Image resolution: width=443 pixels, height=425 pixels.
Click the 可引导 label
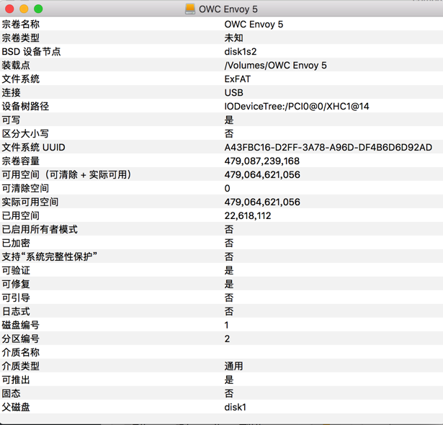tap(16, 297)
